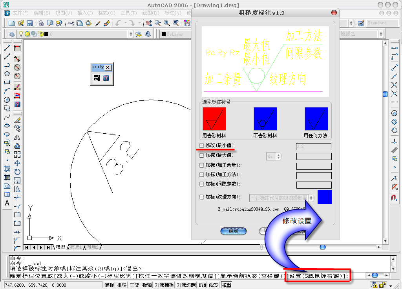The image size is (402, 289).
Task: Enable the 加标(间隙参数) checkbox
Action: click(x=201, y=184)
